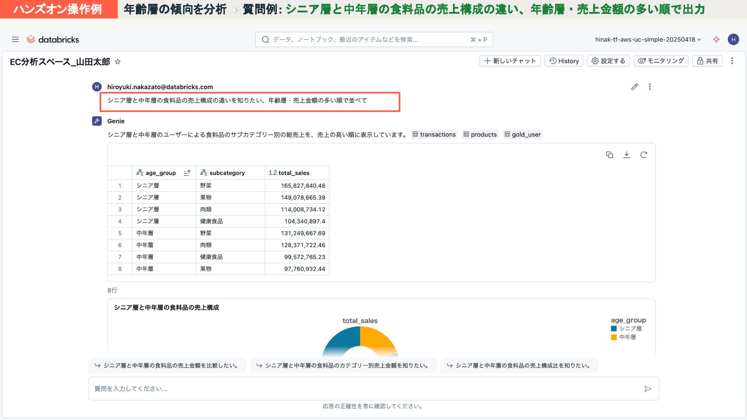Open 設定する settings
Viewport: 747px width, 420px height.
tap(608, 61)
